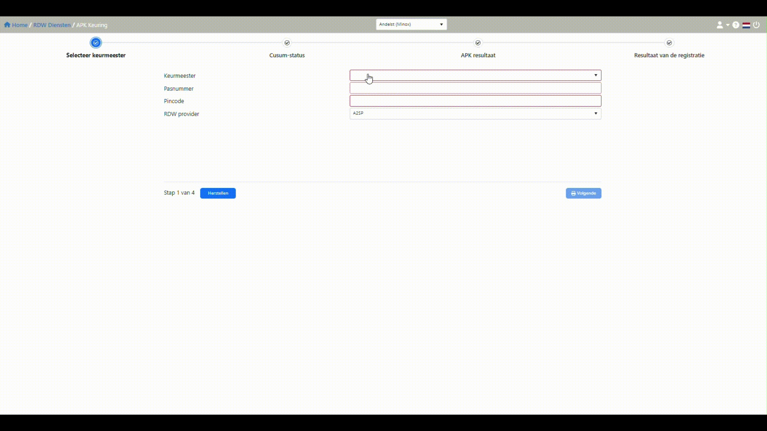The height and width of the screenshot is (431, 767).
Task: Click the Selecteer keurmeester step circle
Action: pos(96,43)
